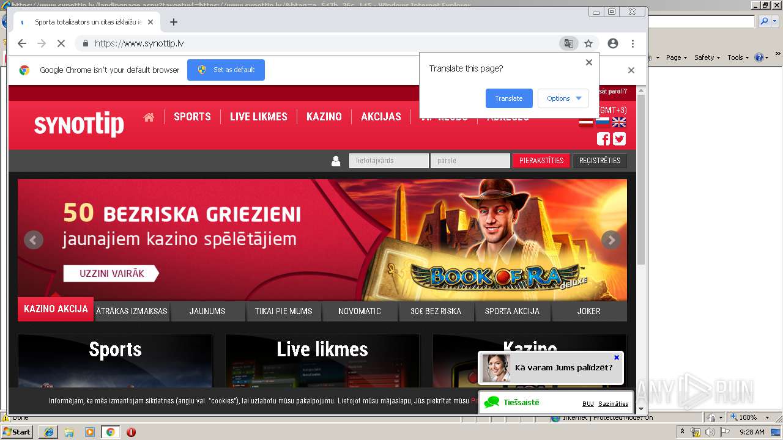Click the IE search magnifier button

click(763, 21)
